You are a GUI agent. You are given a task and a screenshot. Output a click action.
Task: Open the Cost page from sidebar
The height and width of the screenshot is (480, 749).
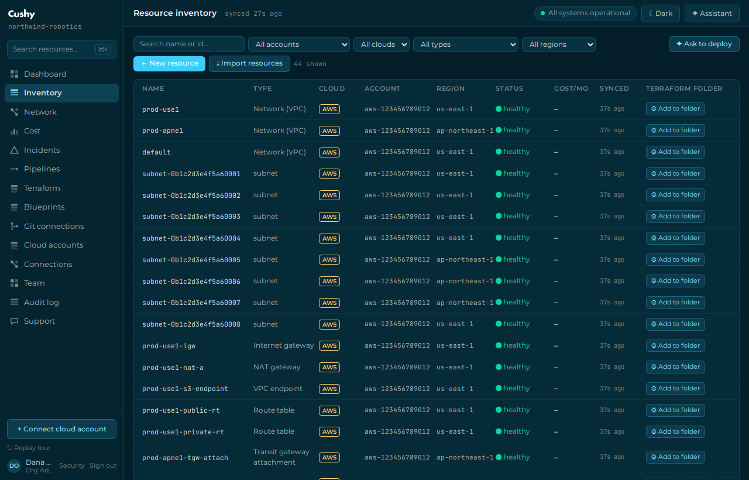61,131
